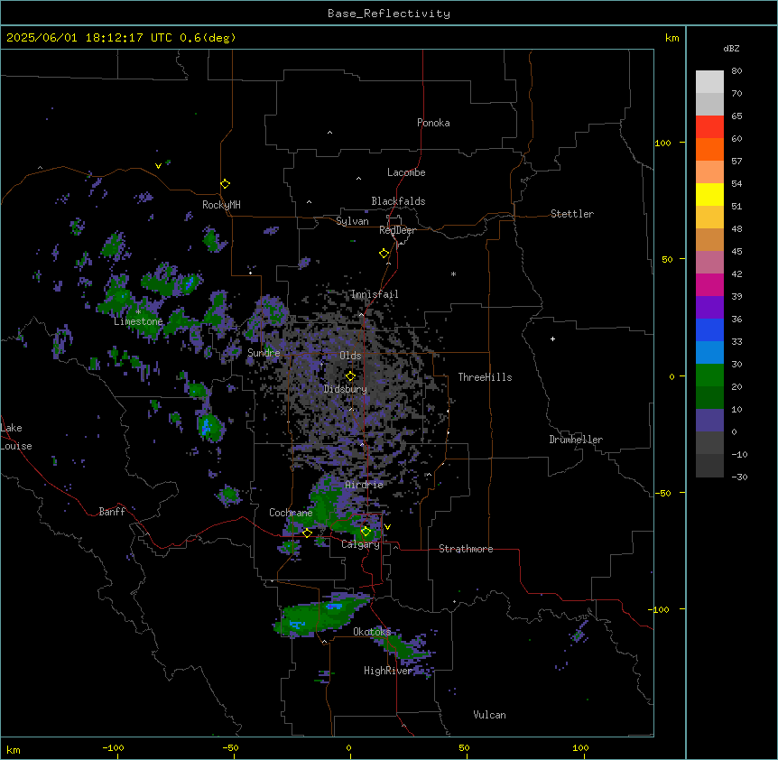Click the Sylvan label on the map
Screen dimensions: 778x760
[x=352, y=221]
